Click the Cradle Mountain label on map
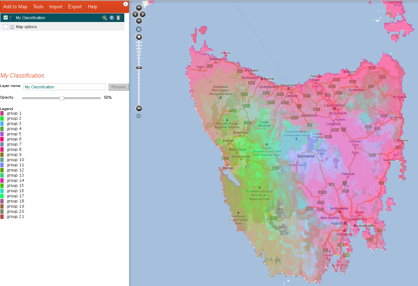 264,124
